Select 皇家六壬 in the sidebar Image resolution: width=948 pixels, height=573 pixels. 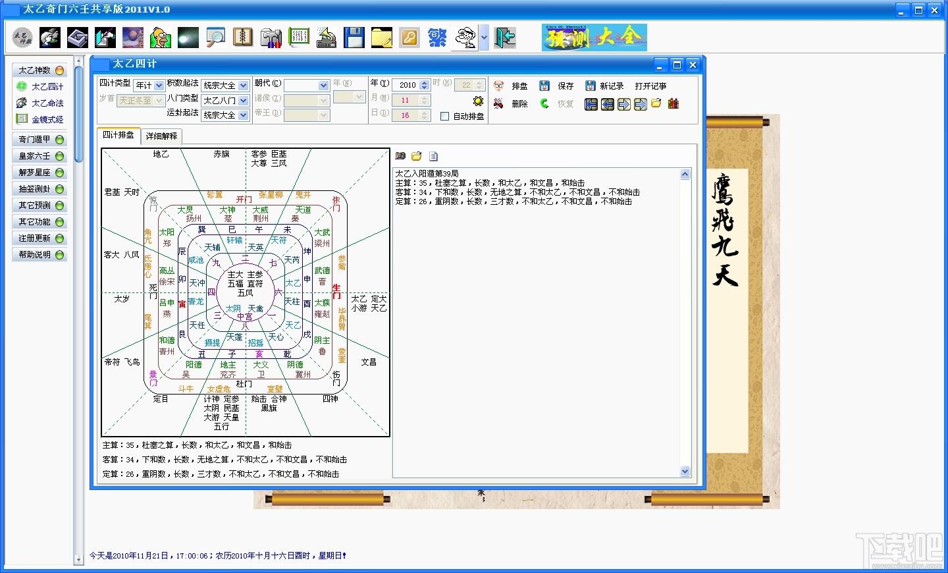click(x=40, y=156)
